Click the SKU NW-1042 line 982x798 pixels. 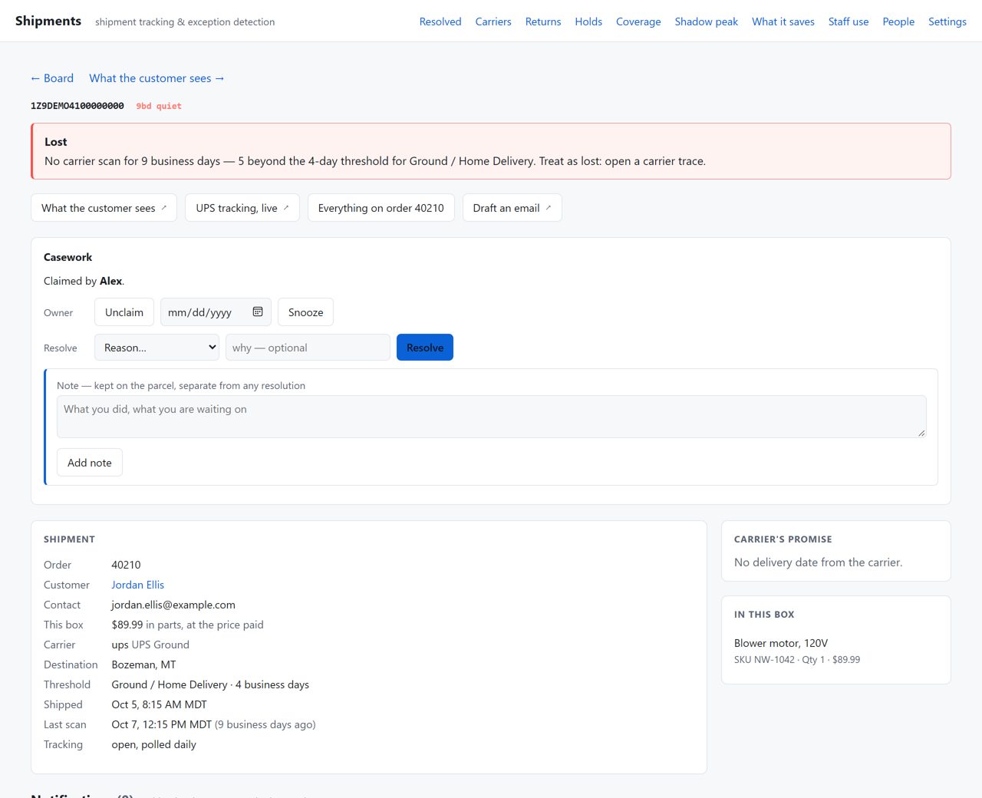797,660
